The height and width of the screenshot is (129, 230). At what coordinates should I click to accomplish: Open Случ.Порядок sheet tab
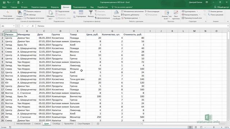84,124
